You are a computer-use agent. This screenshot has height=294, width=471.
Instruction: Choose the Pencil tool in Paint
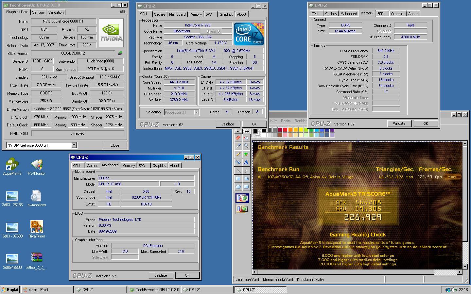pyautogui.click(x=238, y=154)
